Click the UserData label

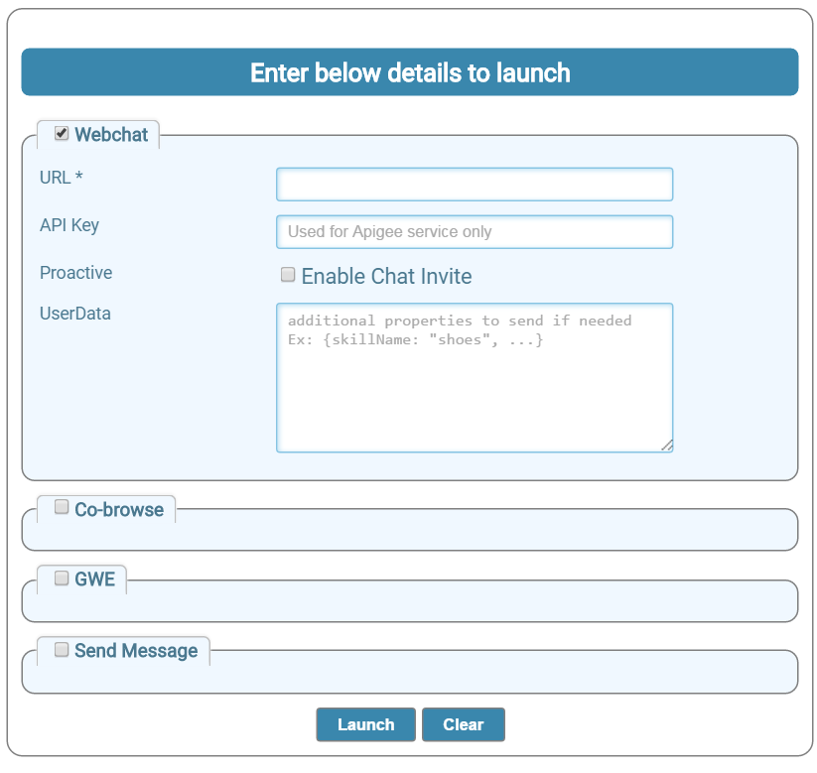(x=75, y=314)
